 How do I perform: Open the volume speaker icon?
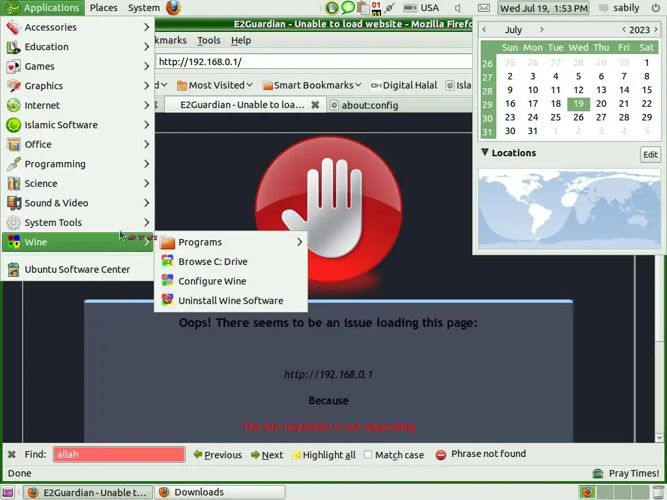(x=458, y=8)
